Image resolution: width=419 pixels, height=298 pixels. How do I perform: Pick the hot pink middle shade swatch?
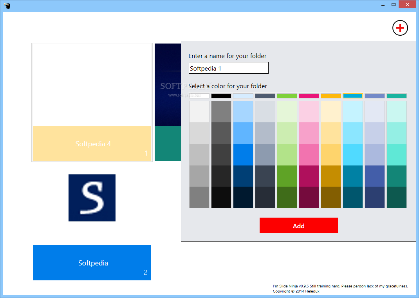click(x=309, y=154)
